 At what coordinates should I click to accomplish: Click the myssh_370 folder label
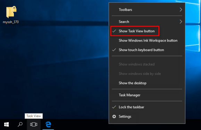tap(11, 22)
